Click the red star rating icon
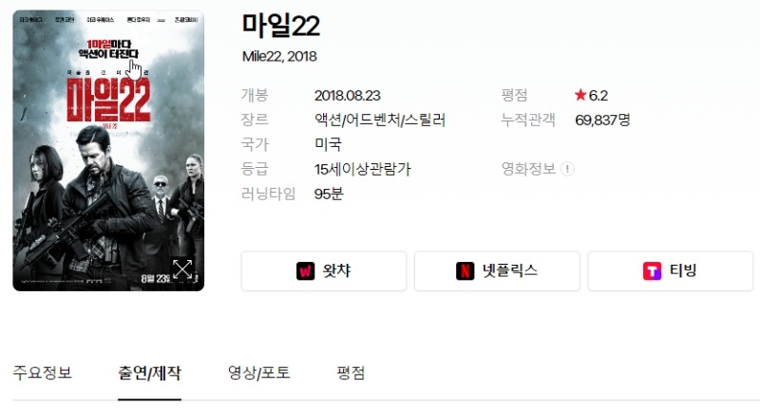This screenshot has height=408, width=760. point(580,95)
